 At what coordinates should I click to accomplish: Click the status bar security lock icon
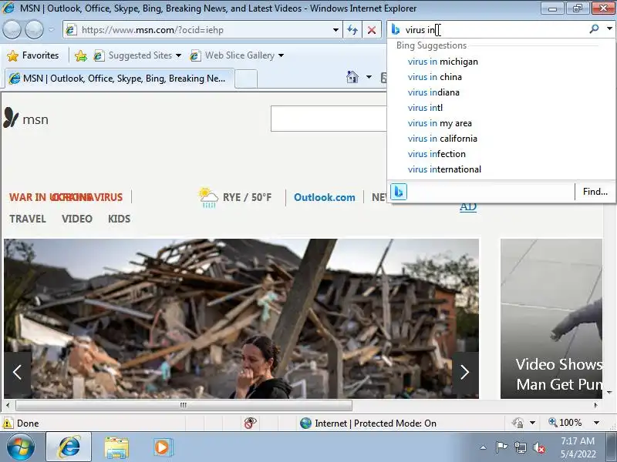518,423
